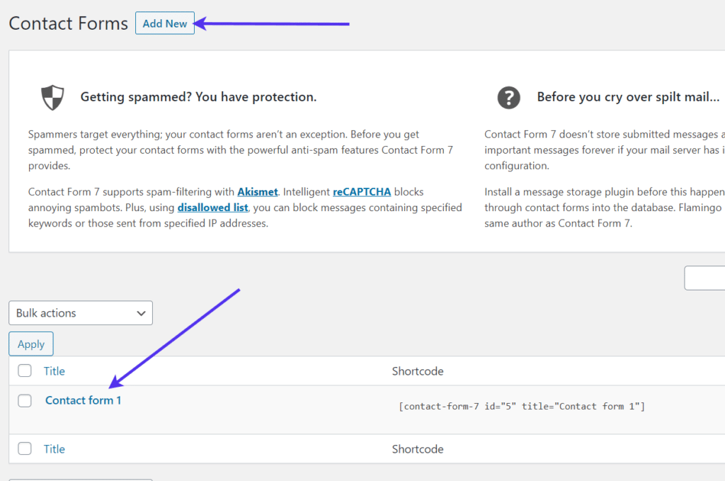The height and width of the screenshot is (481, 725).
Task: Sort forms by the Title column
Action: point(55,370)
